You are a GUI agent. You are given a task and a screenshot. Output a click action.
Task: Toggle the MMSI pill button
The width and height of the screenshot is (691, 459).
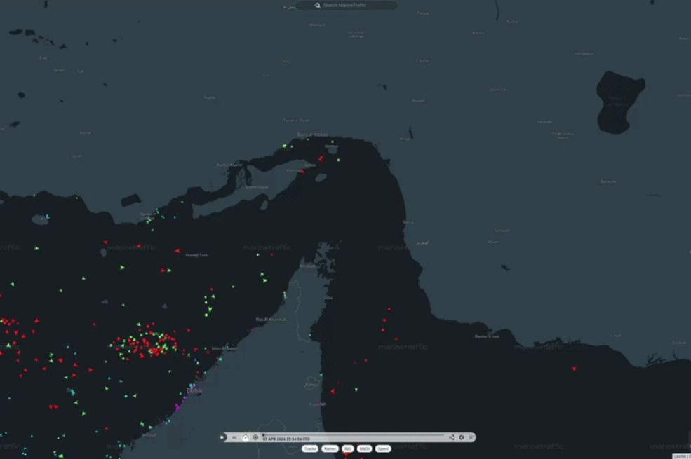tap(364, 448)
